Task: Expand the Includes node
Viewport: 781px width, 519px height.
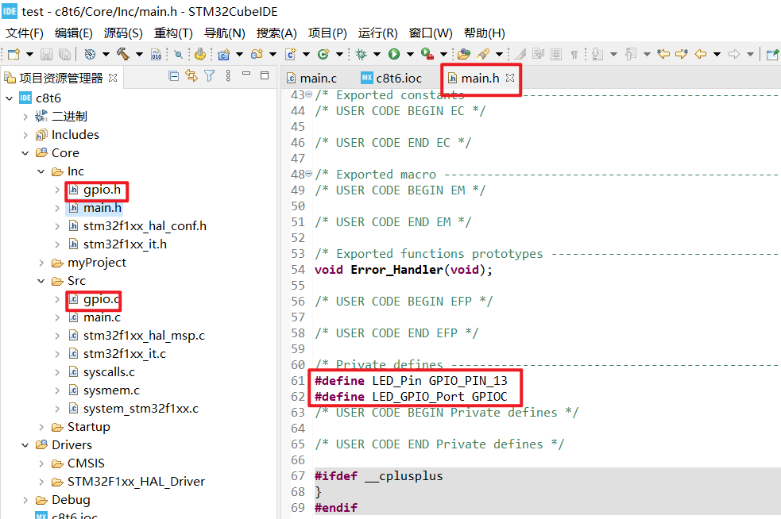Action: click(x=25, y=135)
